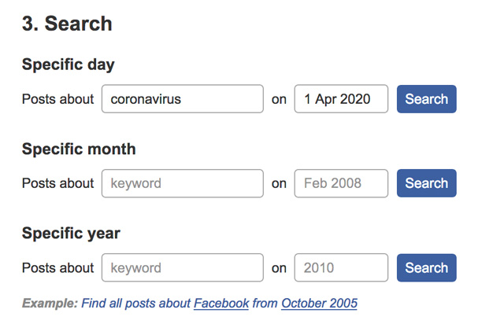
Task: Open the Facebook example link
Action: click(221, 303)
